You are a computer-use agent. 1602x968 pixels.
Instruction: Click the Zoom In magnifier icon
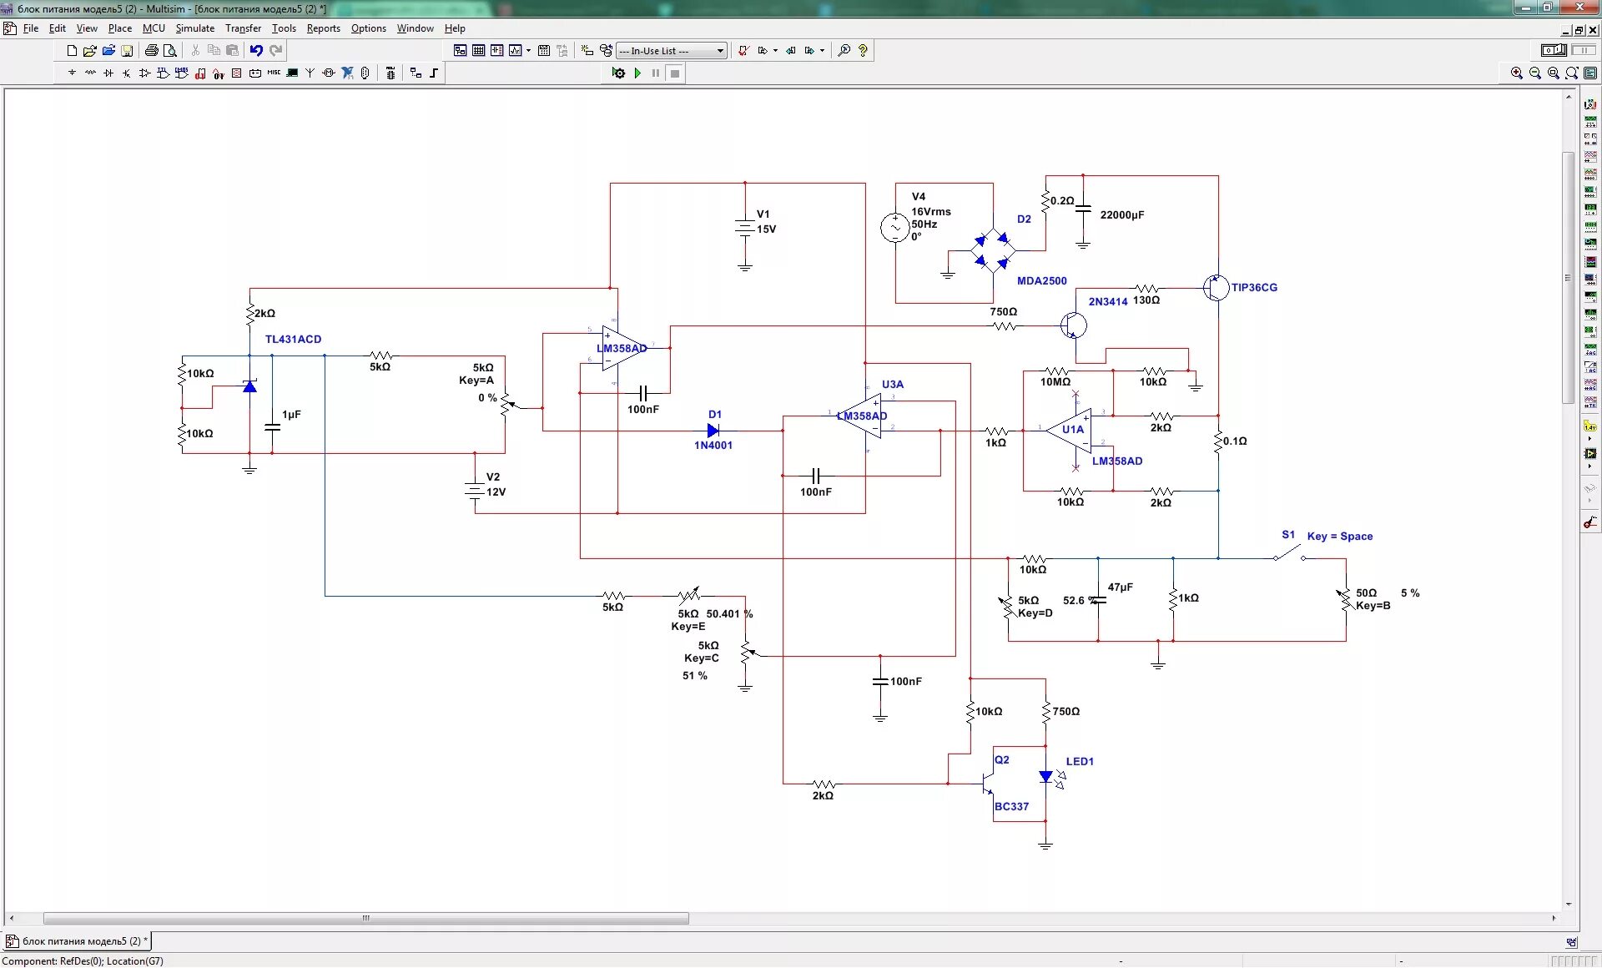(x=1516, y=73)
